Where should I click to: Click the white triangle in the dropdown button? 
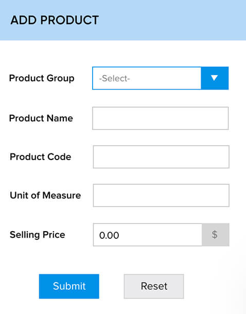(215, 78)
